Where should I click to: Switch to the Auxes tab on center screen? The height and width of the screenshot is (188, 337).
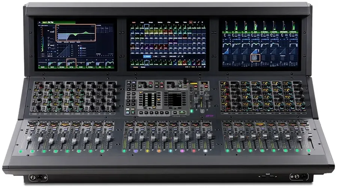point(142,22)
